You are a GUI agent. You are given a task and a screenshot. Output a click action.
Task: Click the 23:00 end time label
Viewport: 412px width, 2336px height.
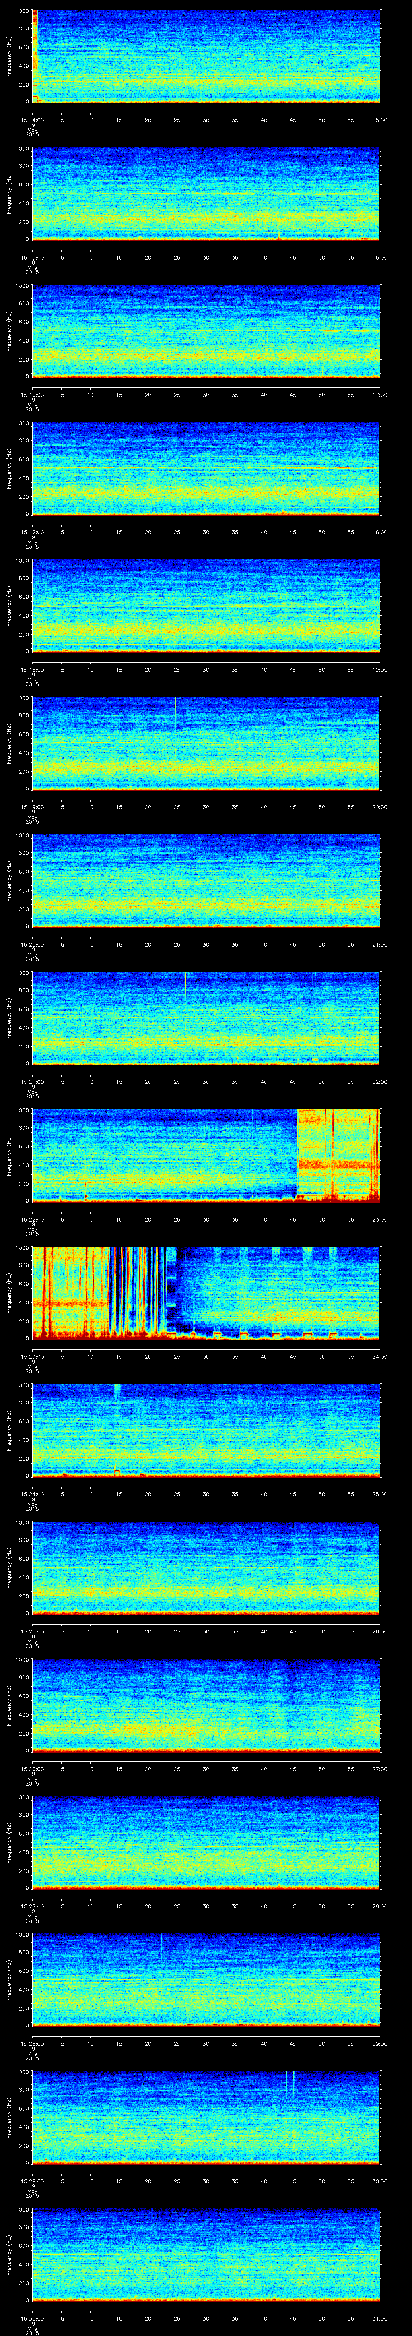(x=379, y=1219)
